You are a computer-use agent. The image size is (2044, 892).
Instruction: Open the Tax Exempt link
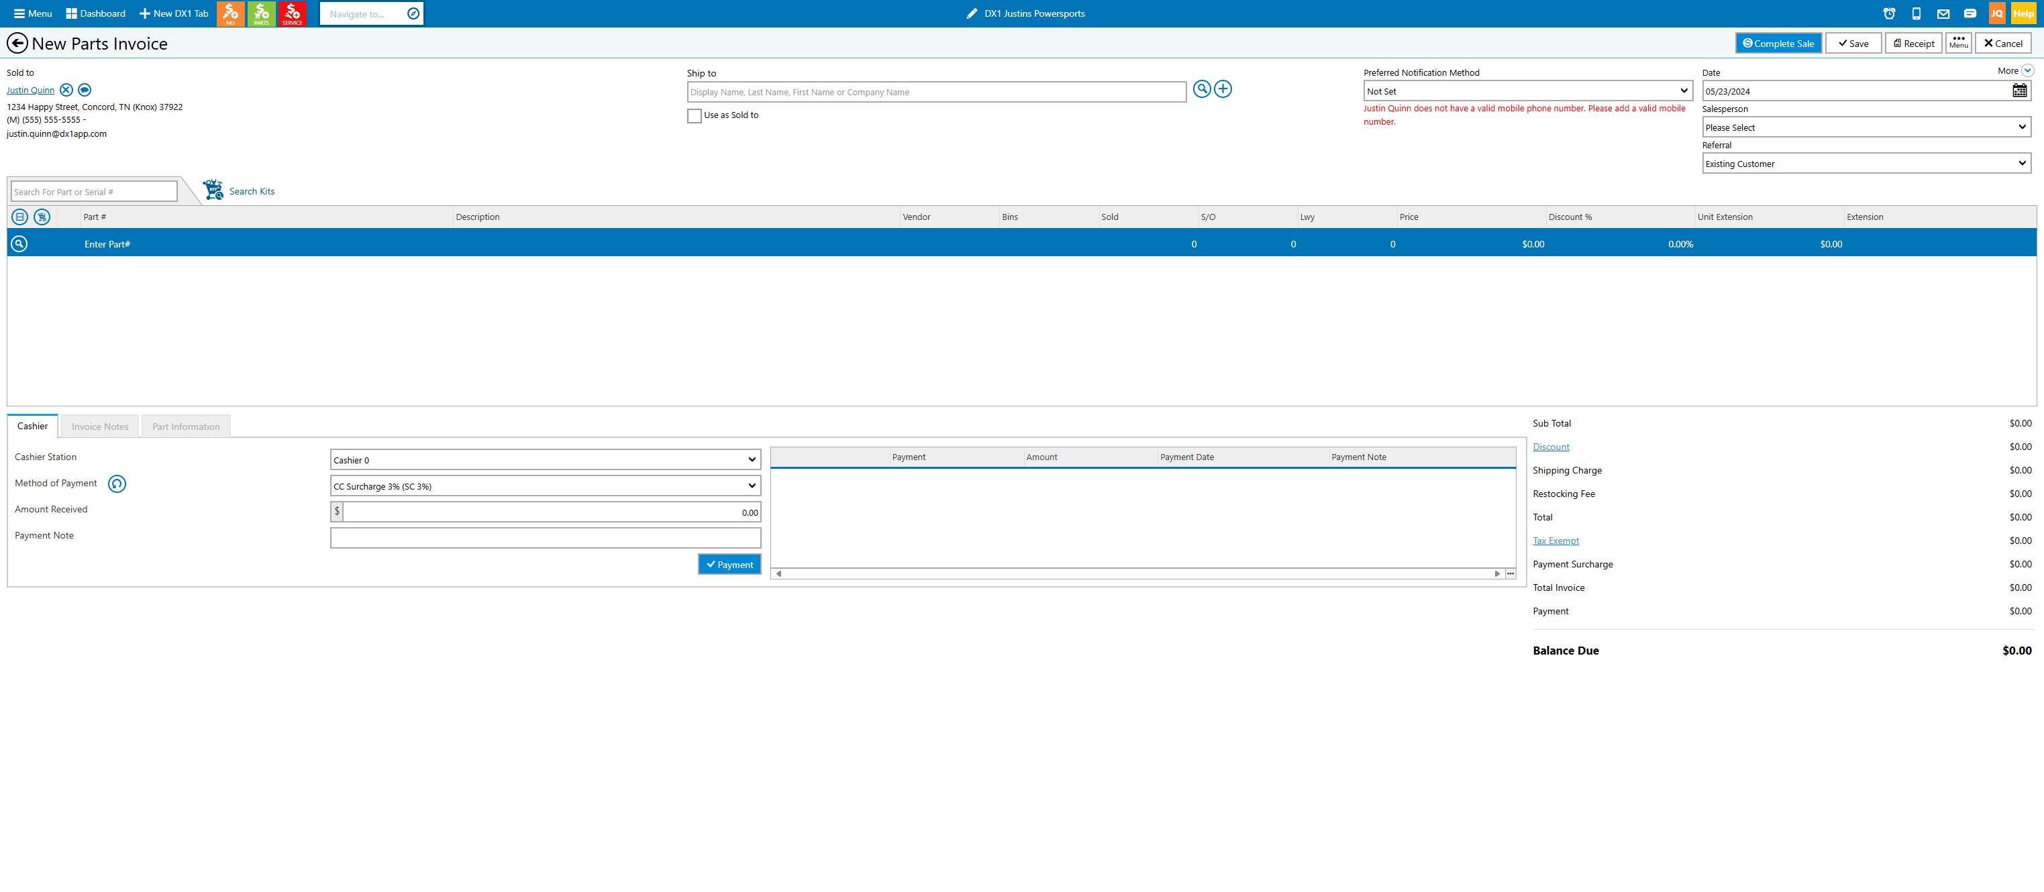(1555, 541)
